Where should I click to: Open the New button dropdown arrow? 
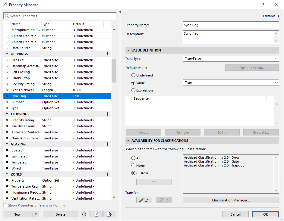(x=36, y=214)
